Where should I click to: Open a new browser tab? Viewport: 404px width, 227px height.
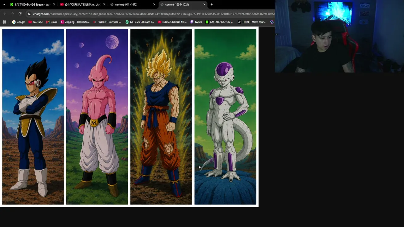click(211, 4)
